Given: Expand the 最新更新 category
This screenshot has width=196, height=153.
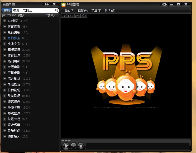Looking at the screenshot, I should coord(5,32).
